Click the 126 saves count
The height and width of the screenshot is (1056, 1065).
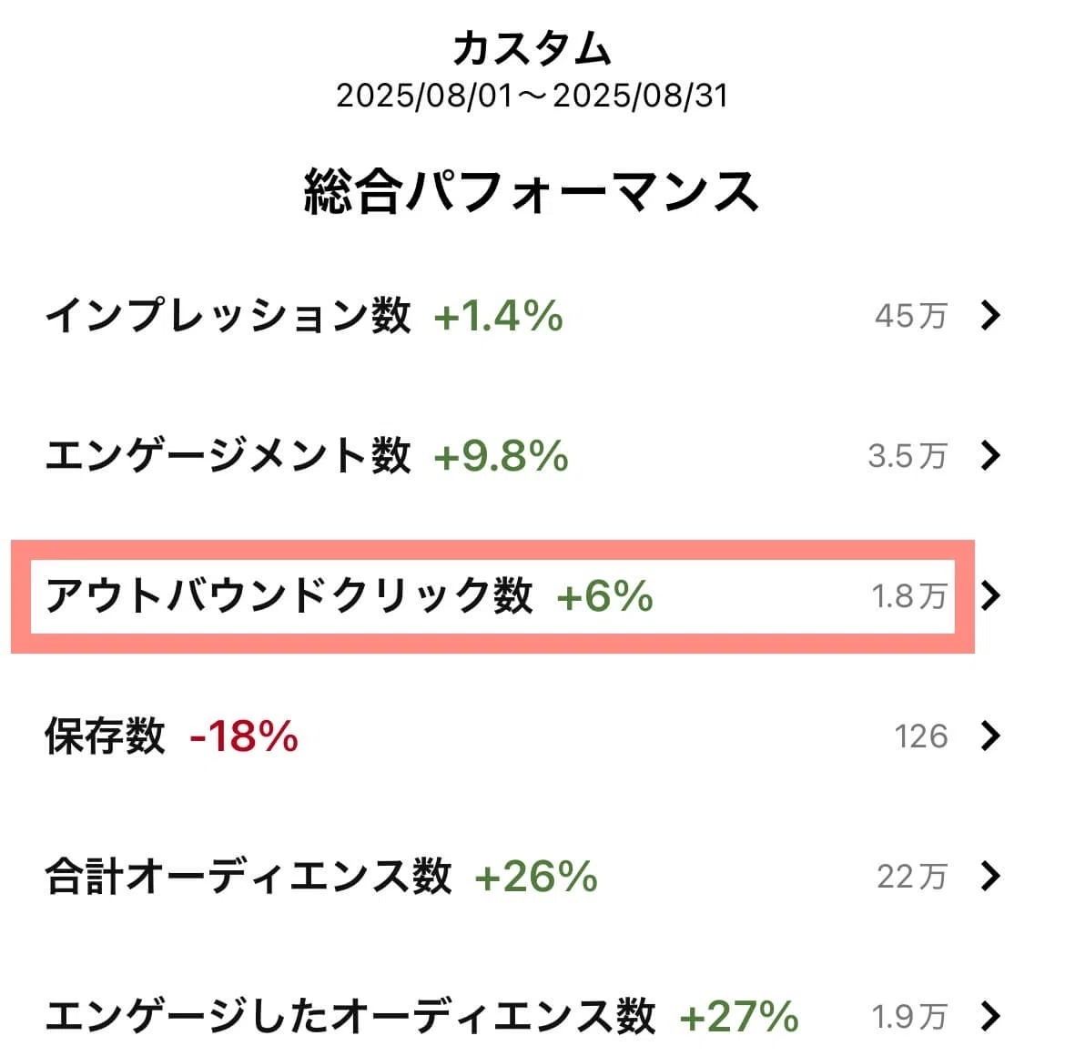point(921,736)
